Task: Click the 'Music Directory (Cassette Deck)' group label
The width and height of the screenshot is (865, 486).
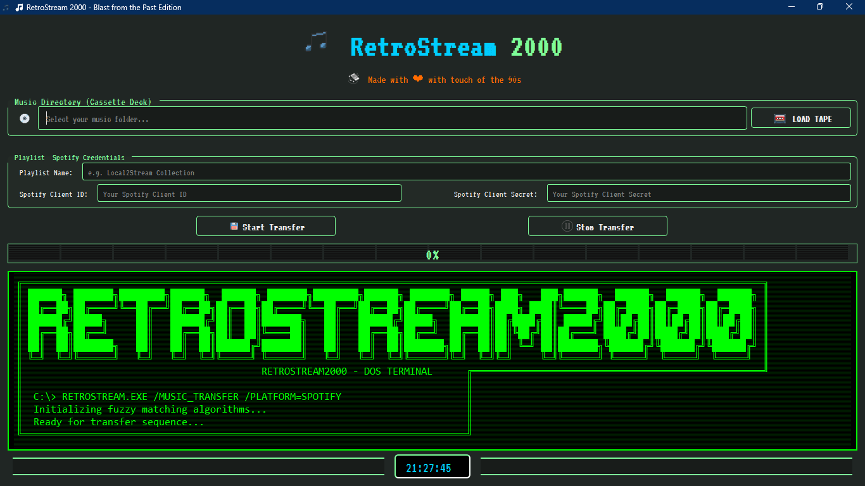Action: 83,102
